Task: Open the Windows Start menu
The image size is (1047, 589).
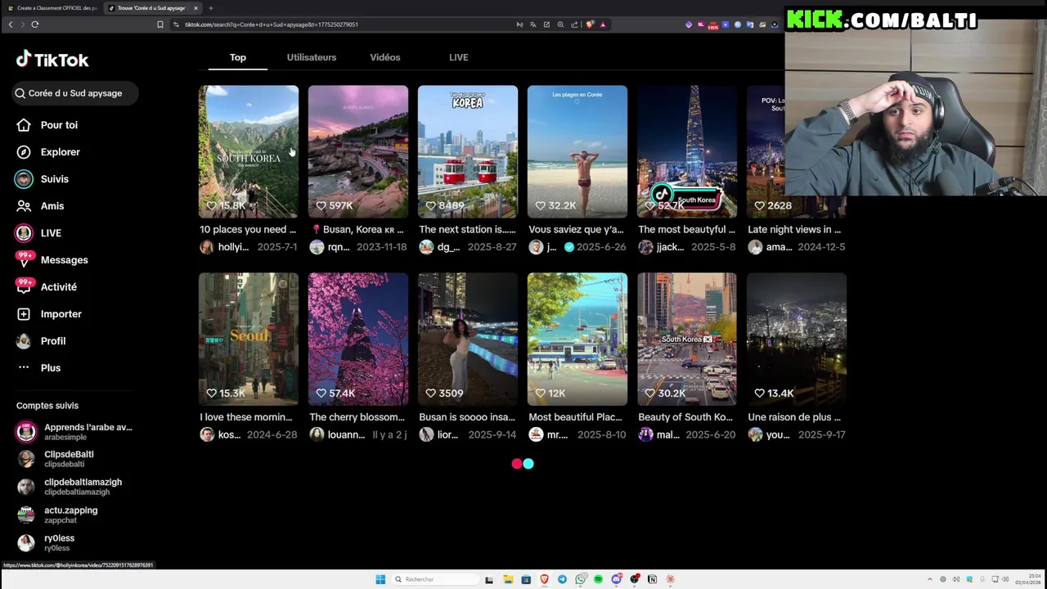Action: coord(380,579)
